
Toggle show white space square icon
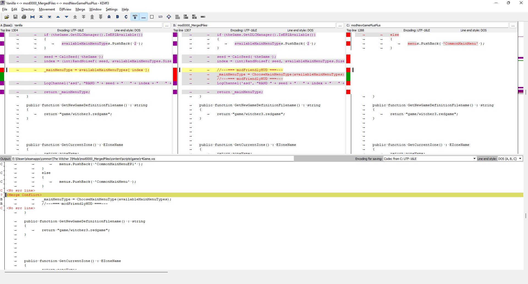152,17
